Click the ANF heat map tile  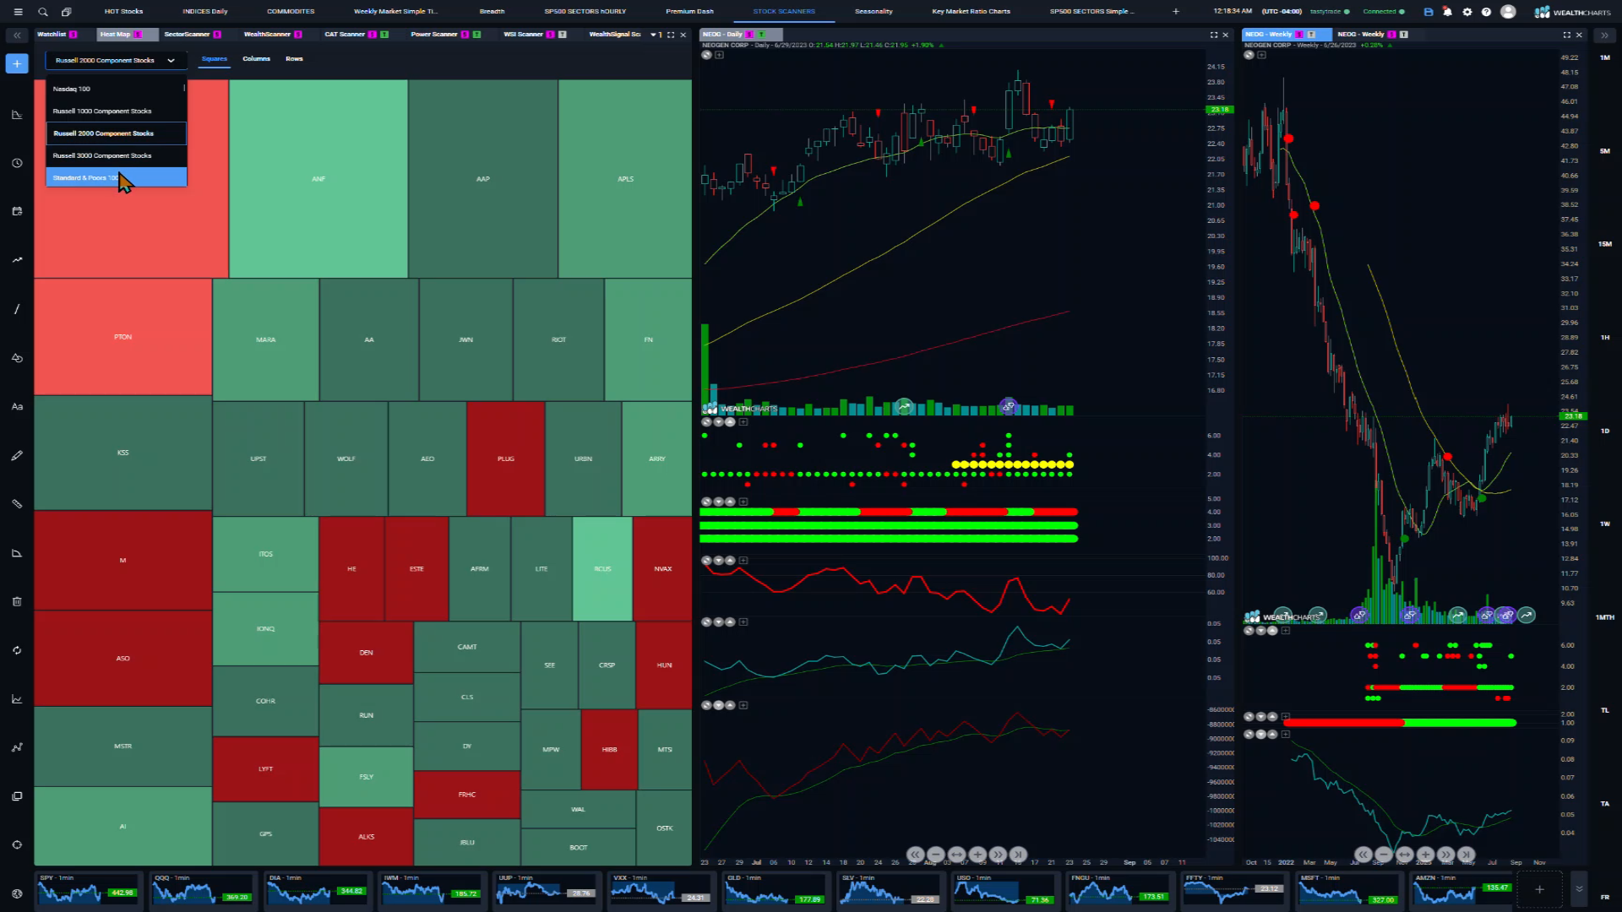tap(318, 179)
